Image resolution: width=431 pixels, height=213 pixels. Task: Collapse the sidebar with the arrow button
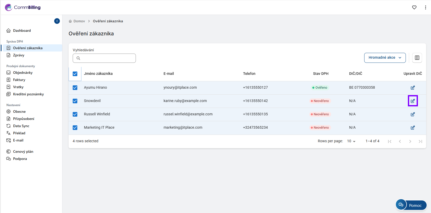point(57,21)
